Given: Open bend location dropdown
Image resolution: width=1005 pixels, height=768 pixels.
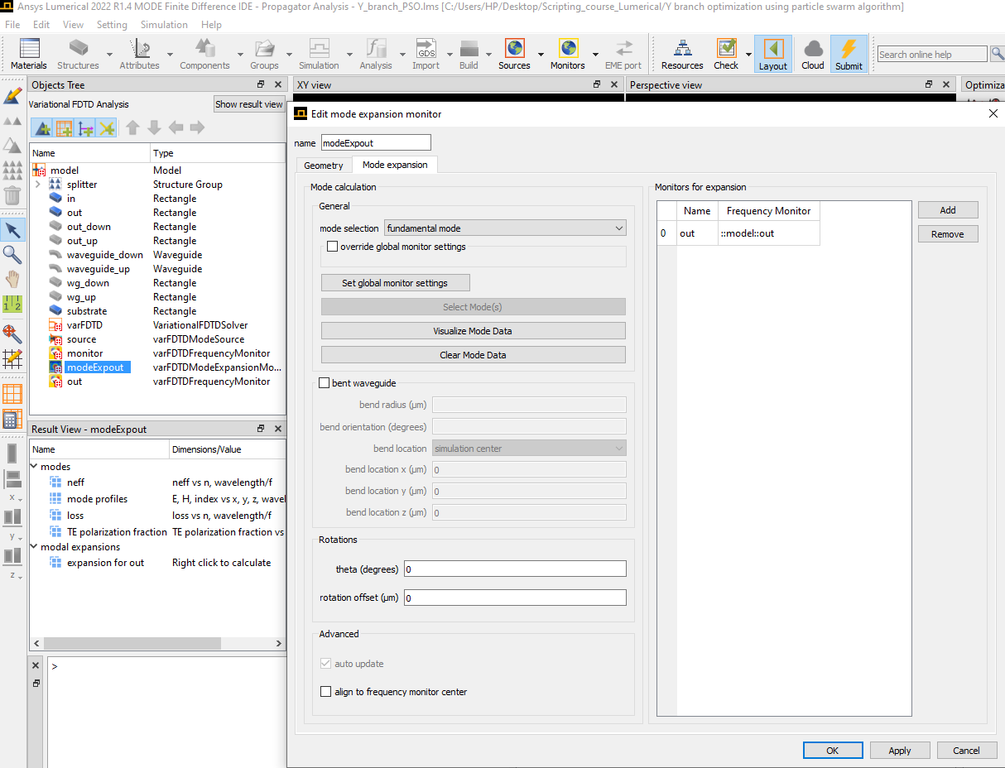Looking at the screenshot, I should coord(529,449).
